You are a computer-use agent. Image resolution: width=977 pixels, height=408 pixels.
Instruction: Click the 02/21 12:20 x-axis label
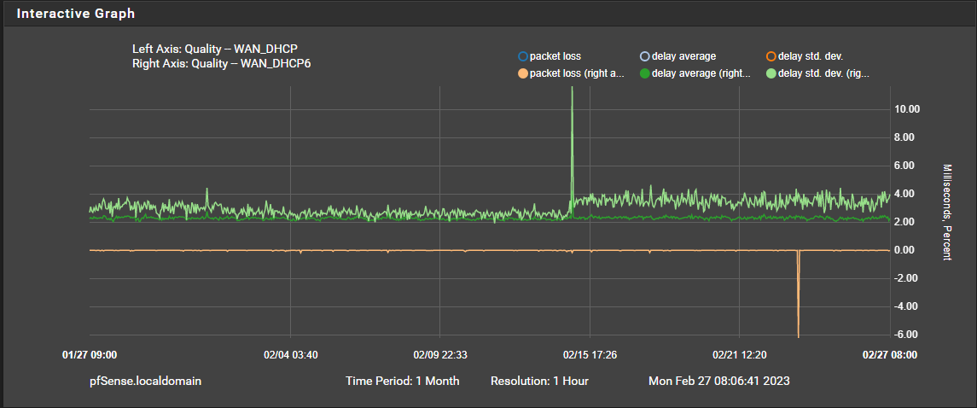(x=739, y=355)
